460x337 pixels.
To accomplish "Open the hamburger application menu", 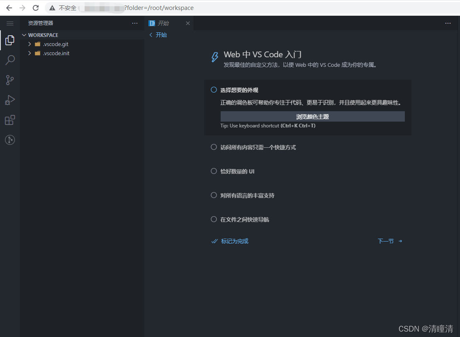I will tap(10, 23).
